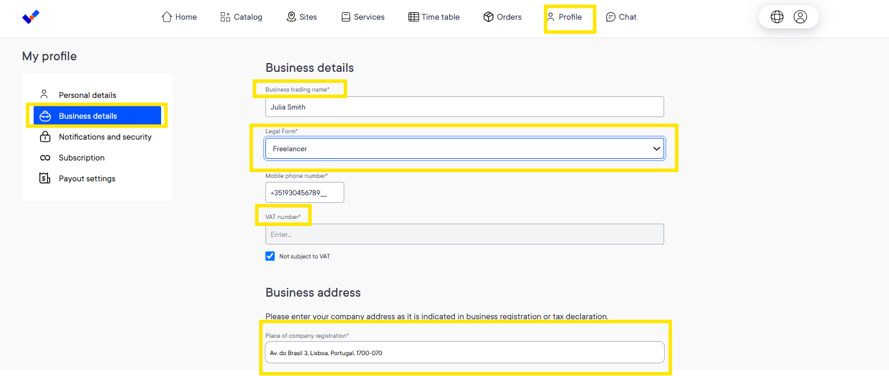Click the app logo in header

(31, 17)
